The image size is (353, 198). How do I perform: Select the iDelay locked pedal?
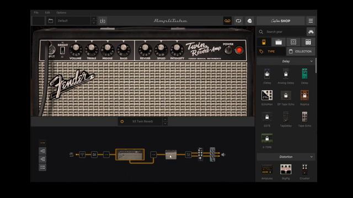267,74
